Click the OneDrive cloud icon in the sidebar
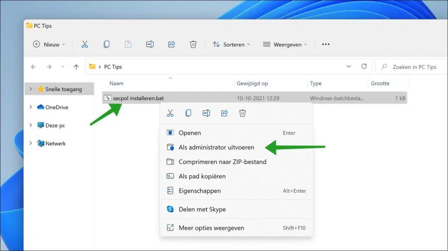This screenshot has width=448, height=251. pos(41,107)
